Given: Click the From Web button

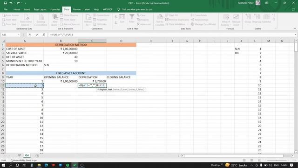Looking at the screenshot, I should pos(9,20).
